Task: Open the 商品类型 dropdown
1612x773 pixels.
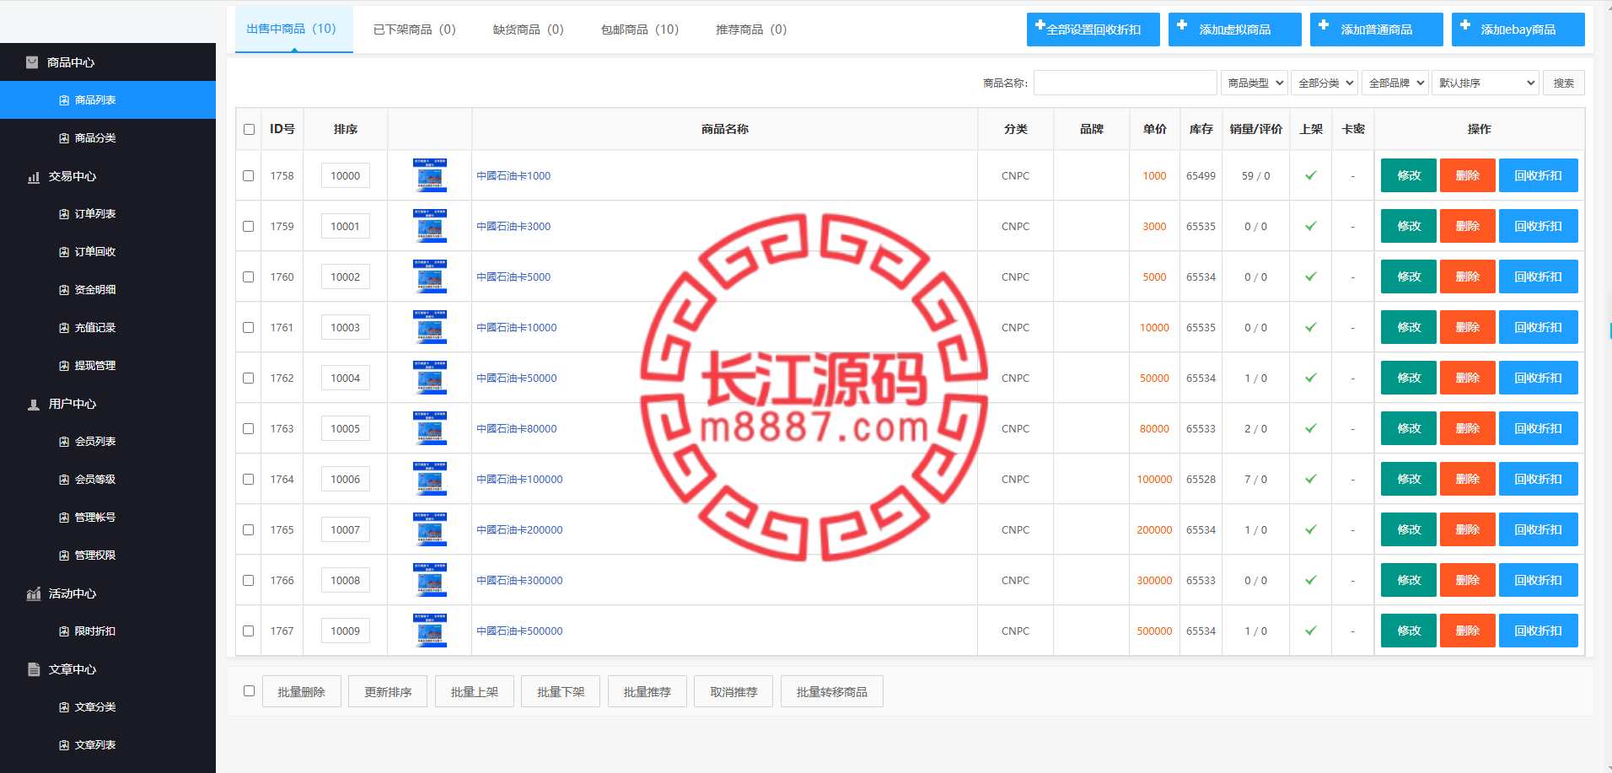Action: [1254, 83]
